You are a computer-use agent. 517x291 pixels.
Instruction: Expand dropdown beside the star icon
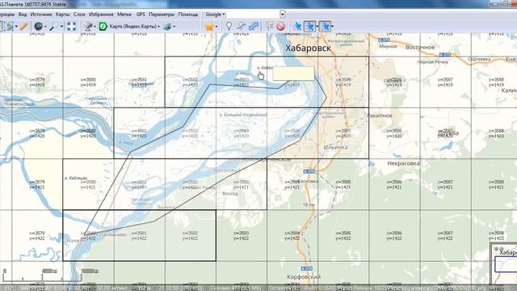coord(216,27)
